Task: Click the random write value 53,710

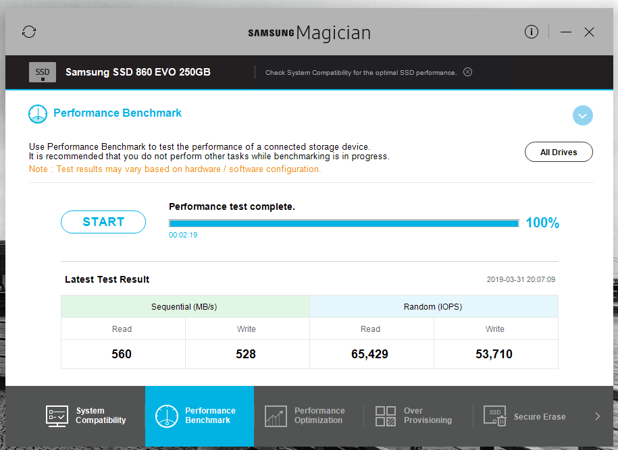Action: (x=494, y=354)
